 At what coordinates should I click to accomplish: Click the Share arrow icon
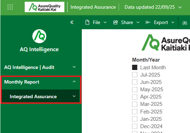(x=116, y=22)
